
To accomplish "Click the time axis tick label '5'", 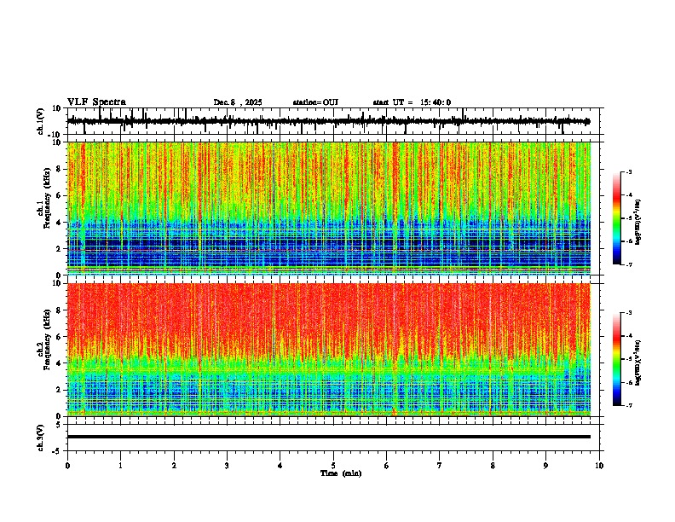I will [333, 466].
